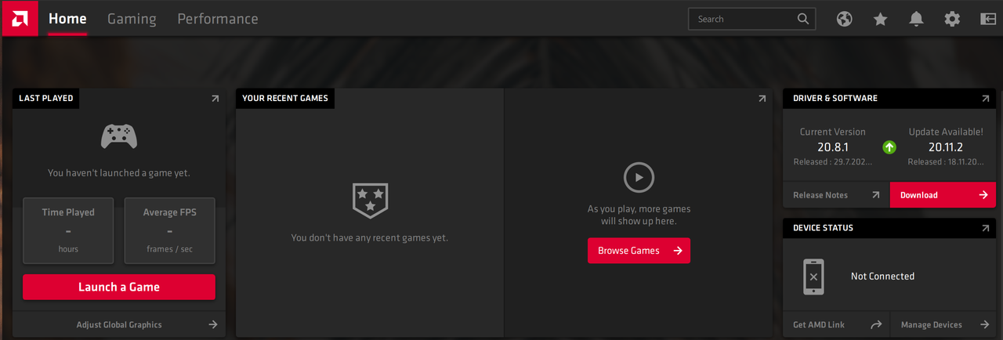This screenshot has height=340, width=1003.
Task: Click the green update available arrow icon
Action: [889, 146]
